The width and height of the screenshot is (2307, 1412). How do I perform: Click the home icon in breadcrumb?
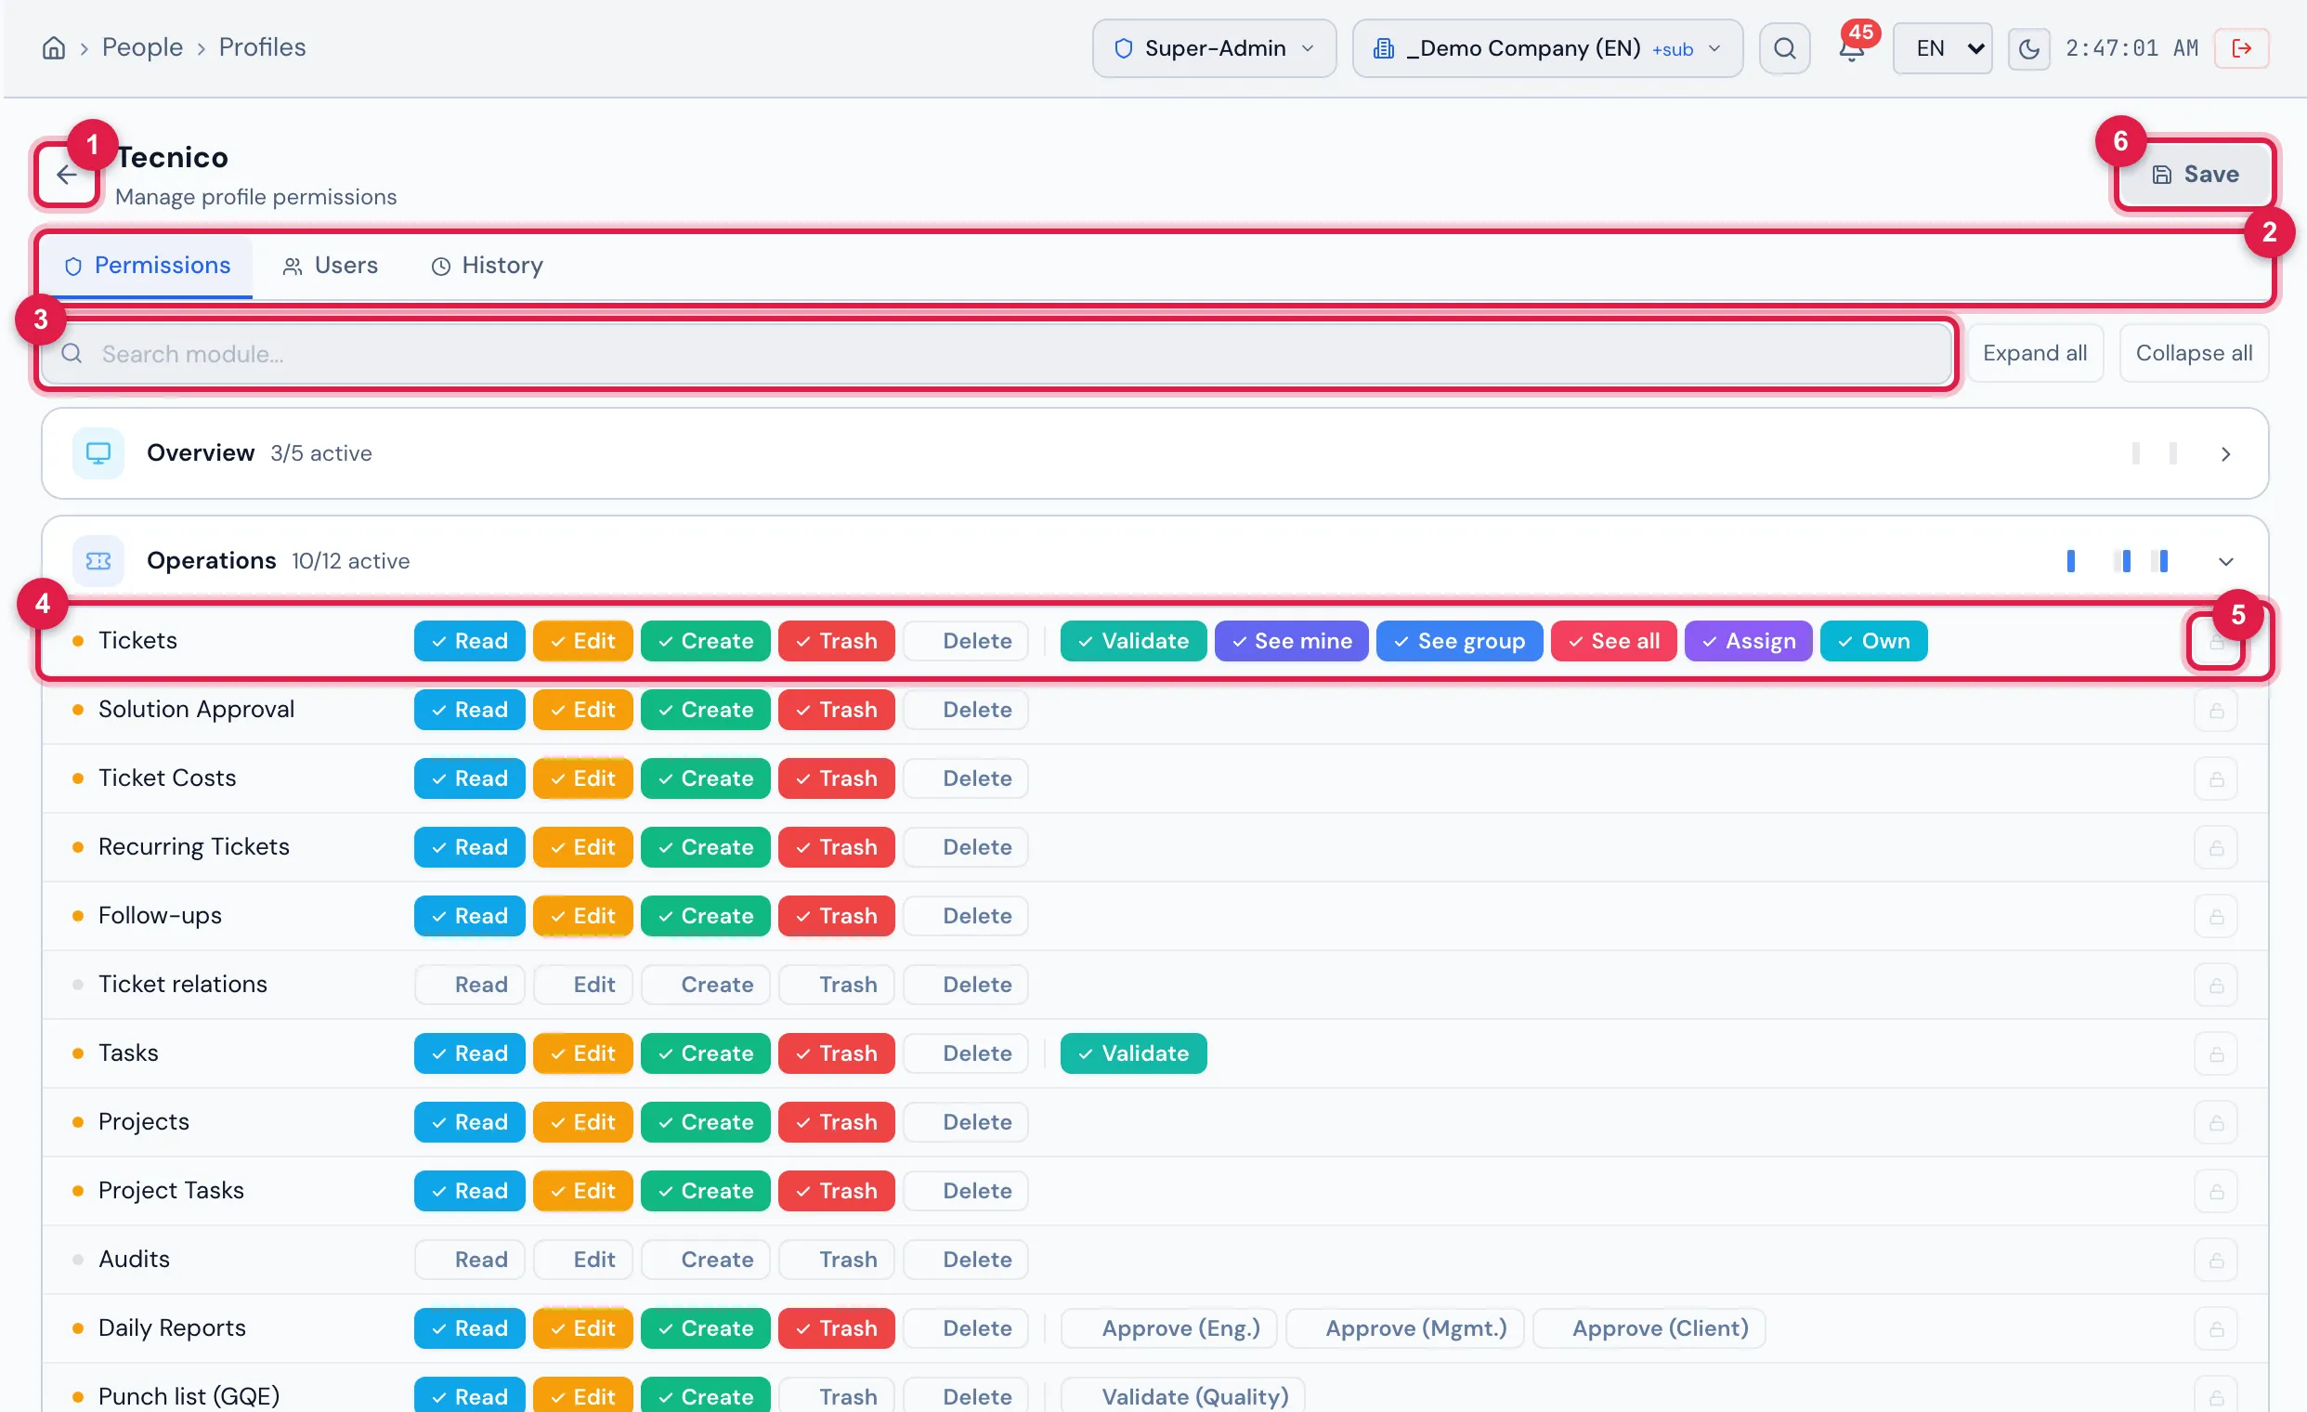click(x=53, y=47)
